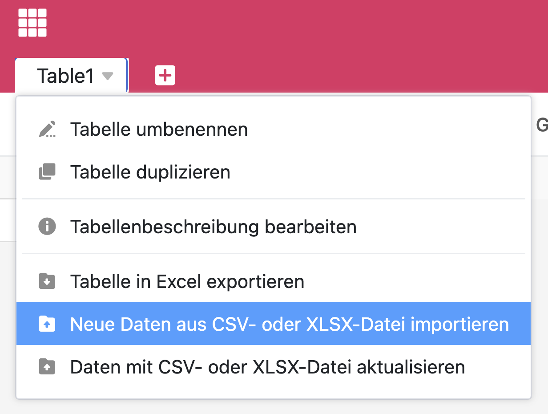Click the highlighted import folder icon
The width and height of the screenshot is (548, 414).
tap(47, 324)
